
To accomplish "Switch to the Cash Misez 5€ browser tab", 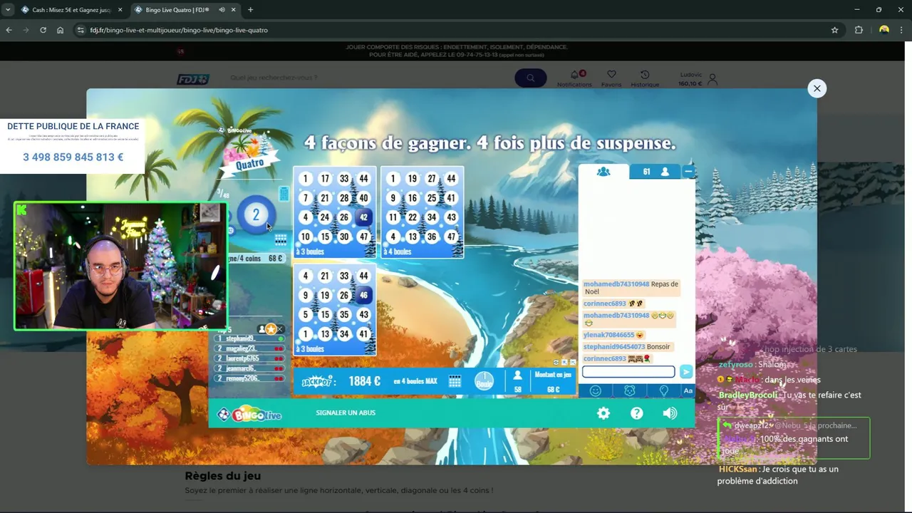I will (71, 10).
